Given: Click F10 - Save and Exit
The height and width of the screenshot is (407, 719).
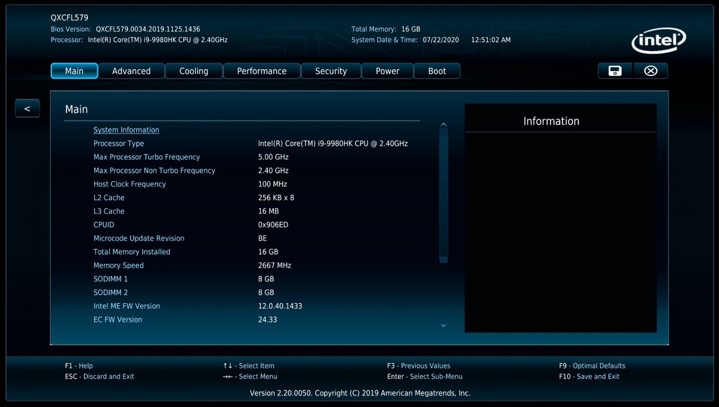Looking at the screenshot, I should click(x=589, y=376).
